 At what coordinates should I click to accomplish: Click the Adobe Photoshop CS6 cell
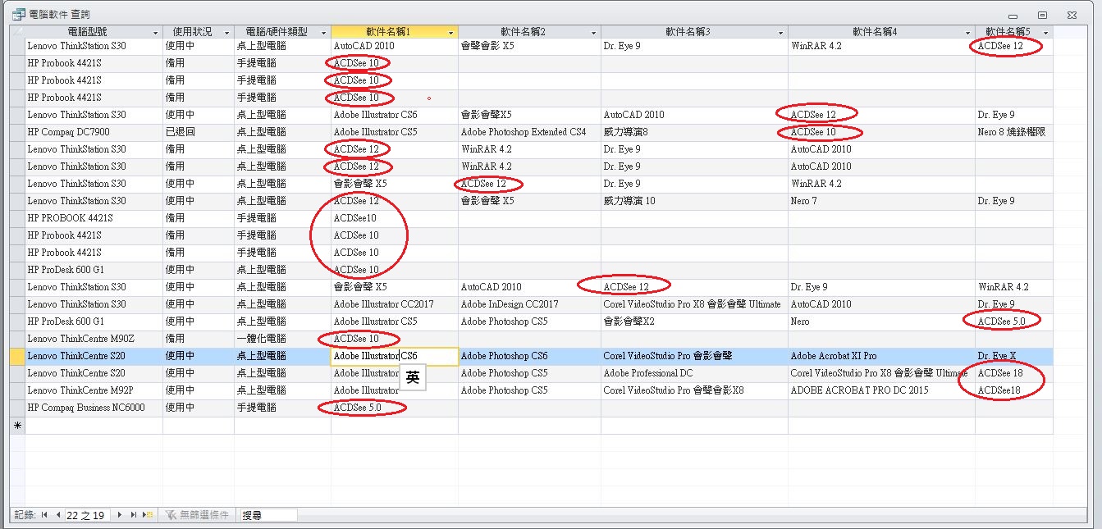(530, 356)
